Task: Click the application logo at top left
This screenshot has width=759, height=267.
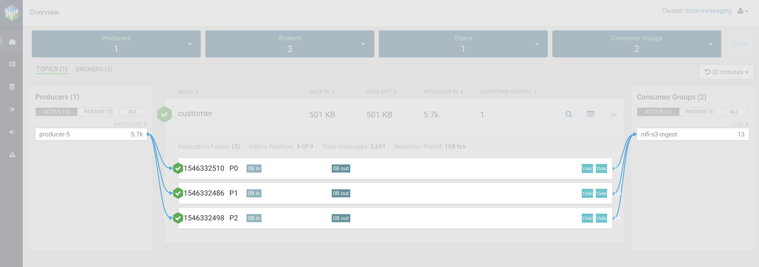Action: pyautogui.click(x=11, y=13)
